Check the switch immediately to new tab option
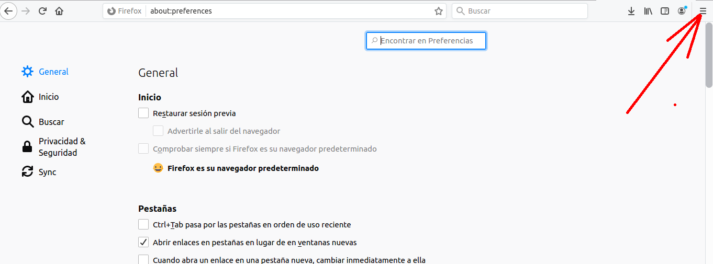Screen dimensions: 713x264 [x=143, y=260]
